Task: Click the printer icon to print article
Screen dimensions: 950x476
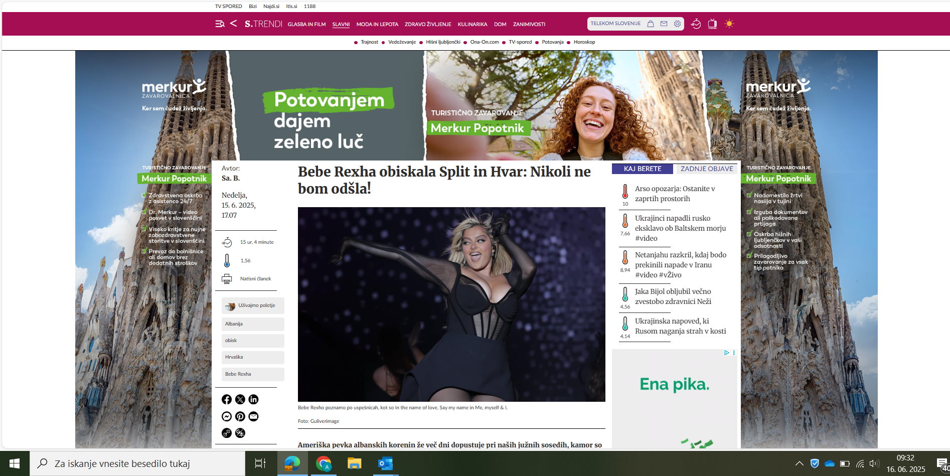Action: (x=227, y=279)
